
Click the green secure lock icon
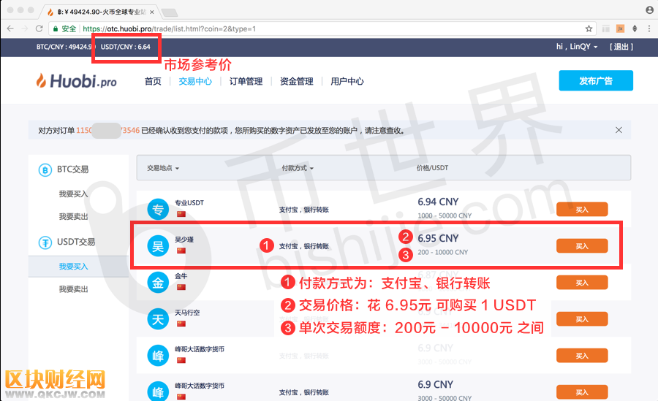tap(56, 28)
